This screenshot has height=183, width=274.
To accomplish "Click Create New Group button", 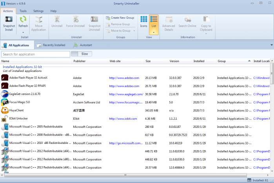I will (x=120, y=18).
